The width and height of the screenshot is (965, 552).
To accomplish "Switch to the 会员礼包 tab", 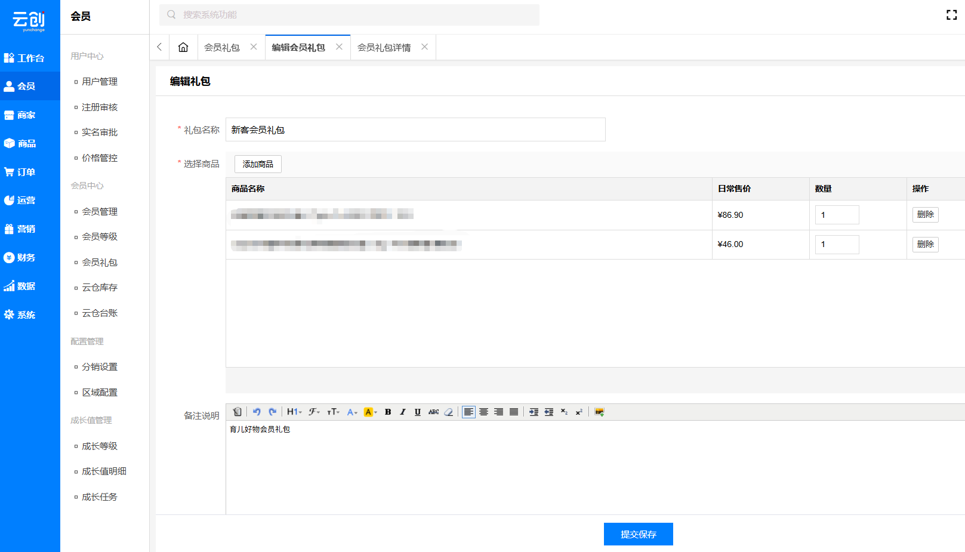I will tap(222, 48).
